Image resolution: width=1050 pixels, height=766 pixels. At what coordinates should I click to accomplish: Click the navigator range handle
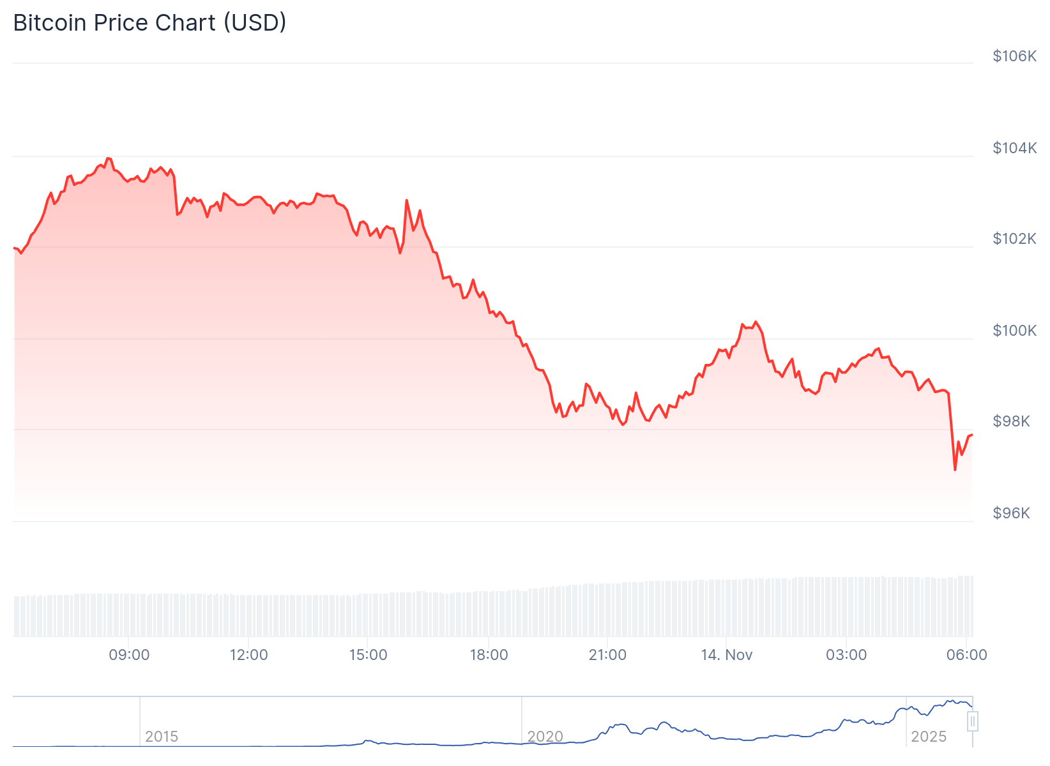click(x=972, y=721)
